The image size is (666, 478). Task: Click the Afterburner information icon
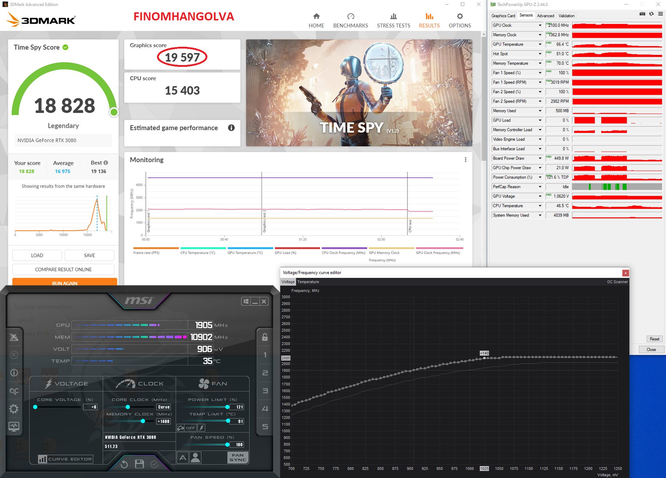(x=14, y=373)
